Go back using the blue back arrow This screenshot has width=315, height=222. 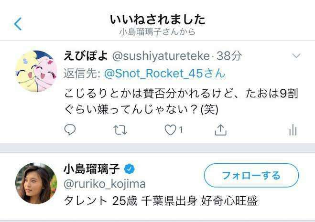pos(18,24)
